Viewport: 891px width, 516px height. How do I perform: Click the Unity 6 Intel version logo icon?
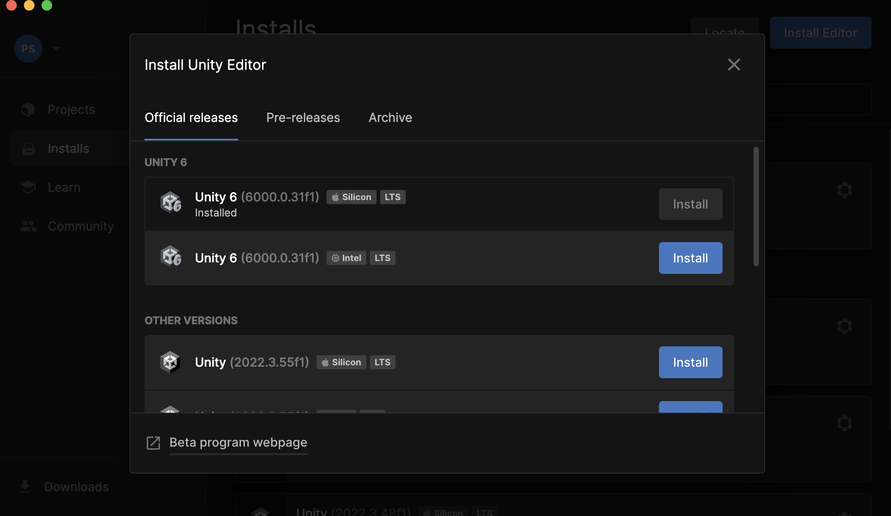click(171, 257)
